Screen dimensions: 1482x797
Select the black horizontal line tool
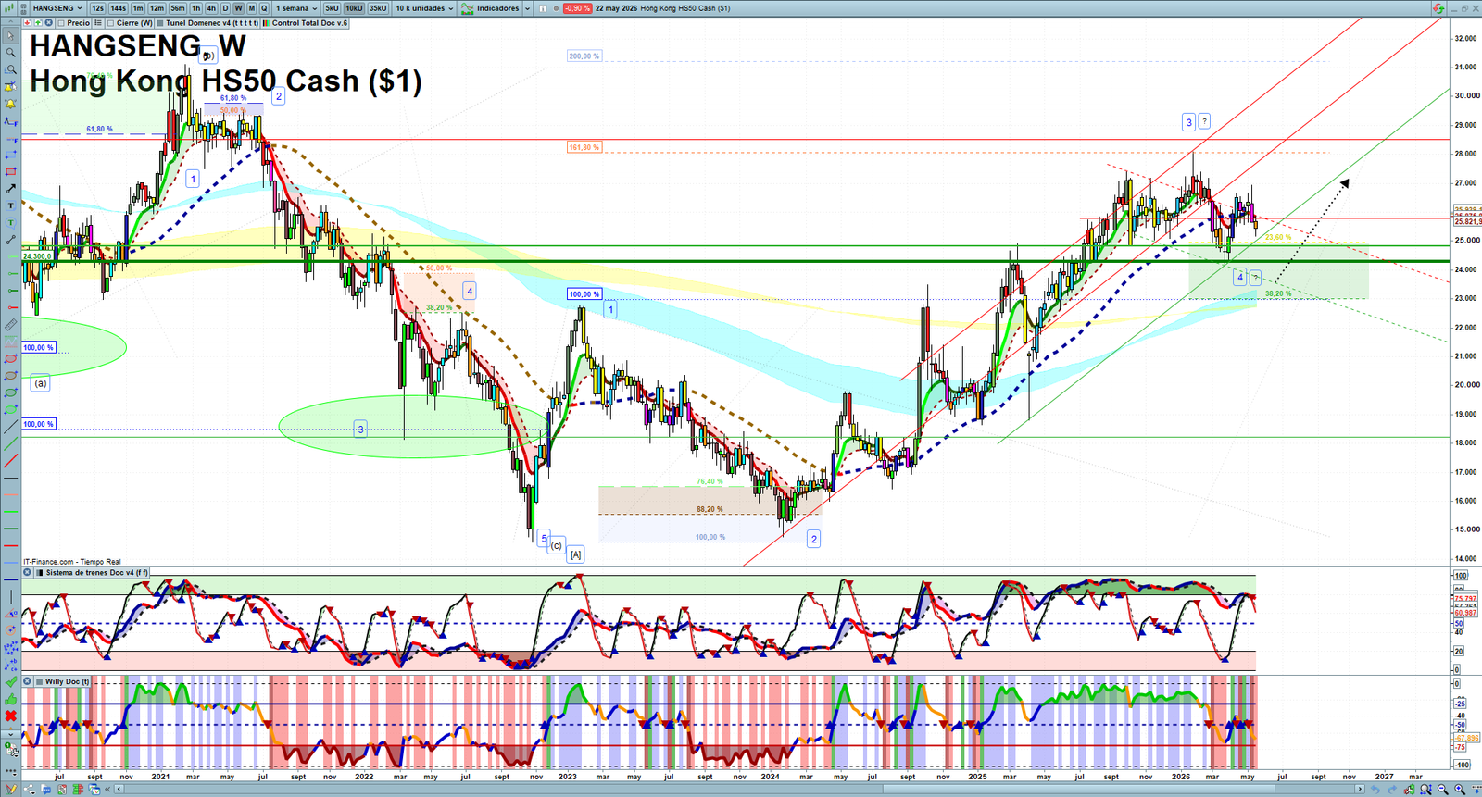pos(11,479)
